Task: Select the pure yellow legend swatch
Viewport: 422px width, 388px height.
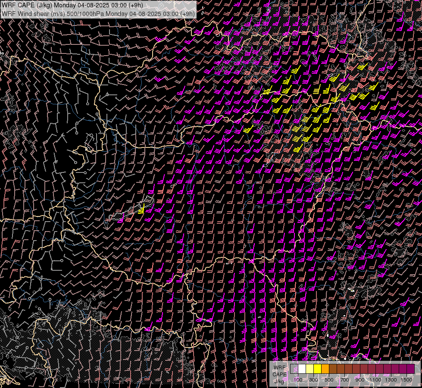Action: point(317,369)
